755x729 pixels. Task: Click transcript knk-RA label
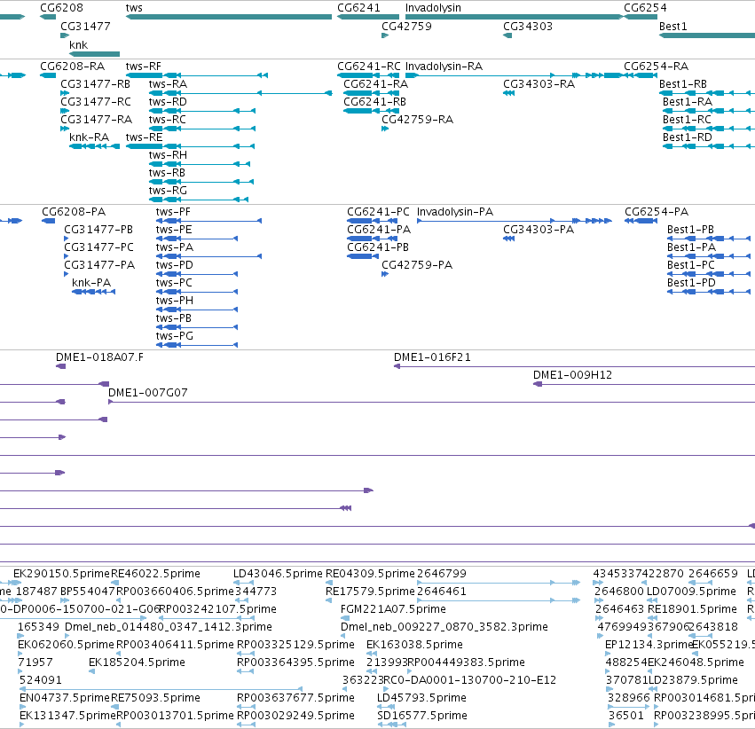89,137
